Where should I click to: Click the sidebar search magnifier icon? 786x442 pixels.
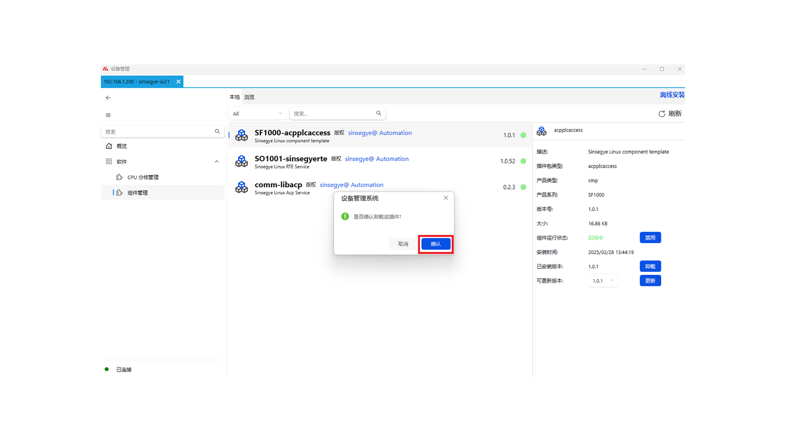point(217,131)
